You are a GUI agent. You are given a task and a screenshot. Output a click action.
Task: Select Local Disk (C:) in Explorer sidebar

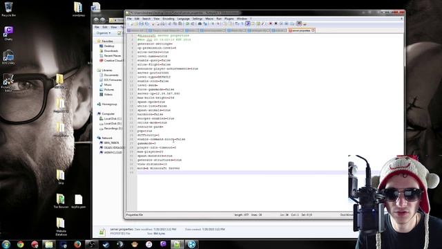tap(113, 119)
